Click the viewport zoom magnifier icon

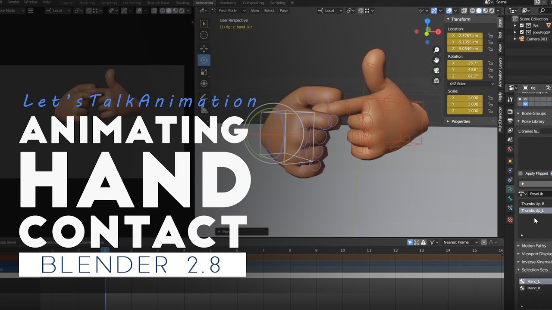tap(436, 50)
